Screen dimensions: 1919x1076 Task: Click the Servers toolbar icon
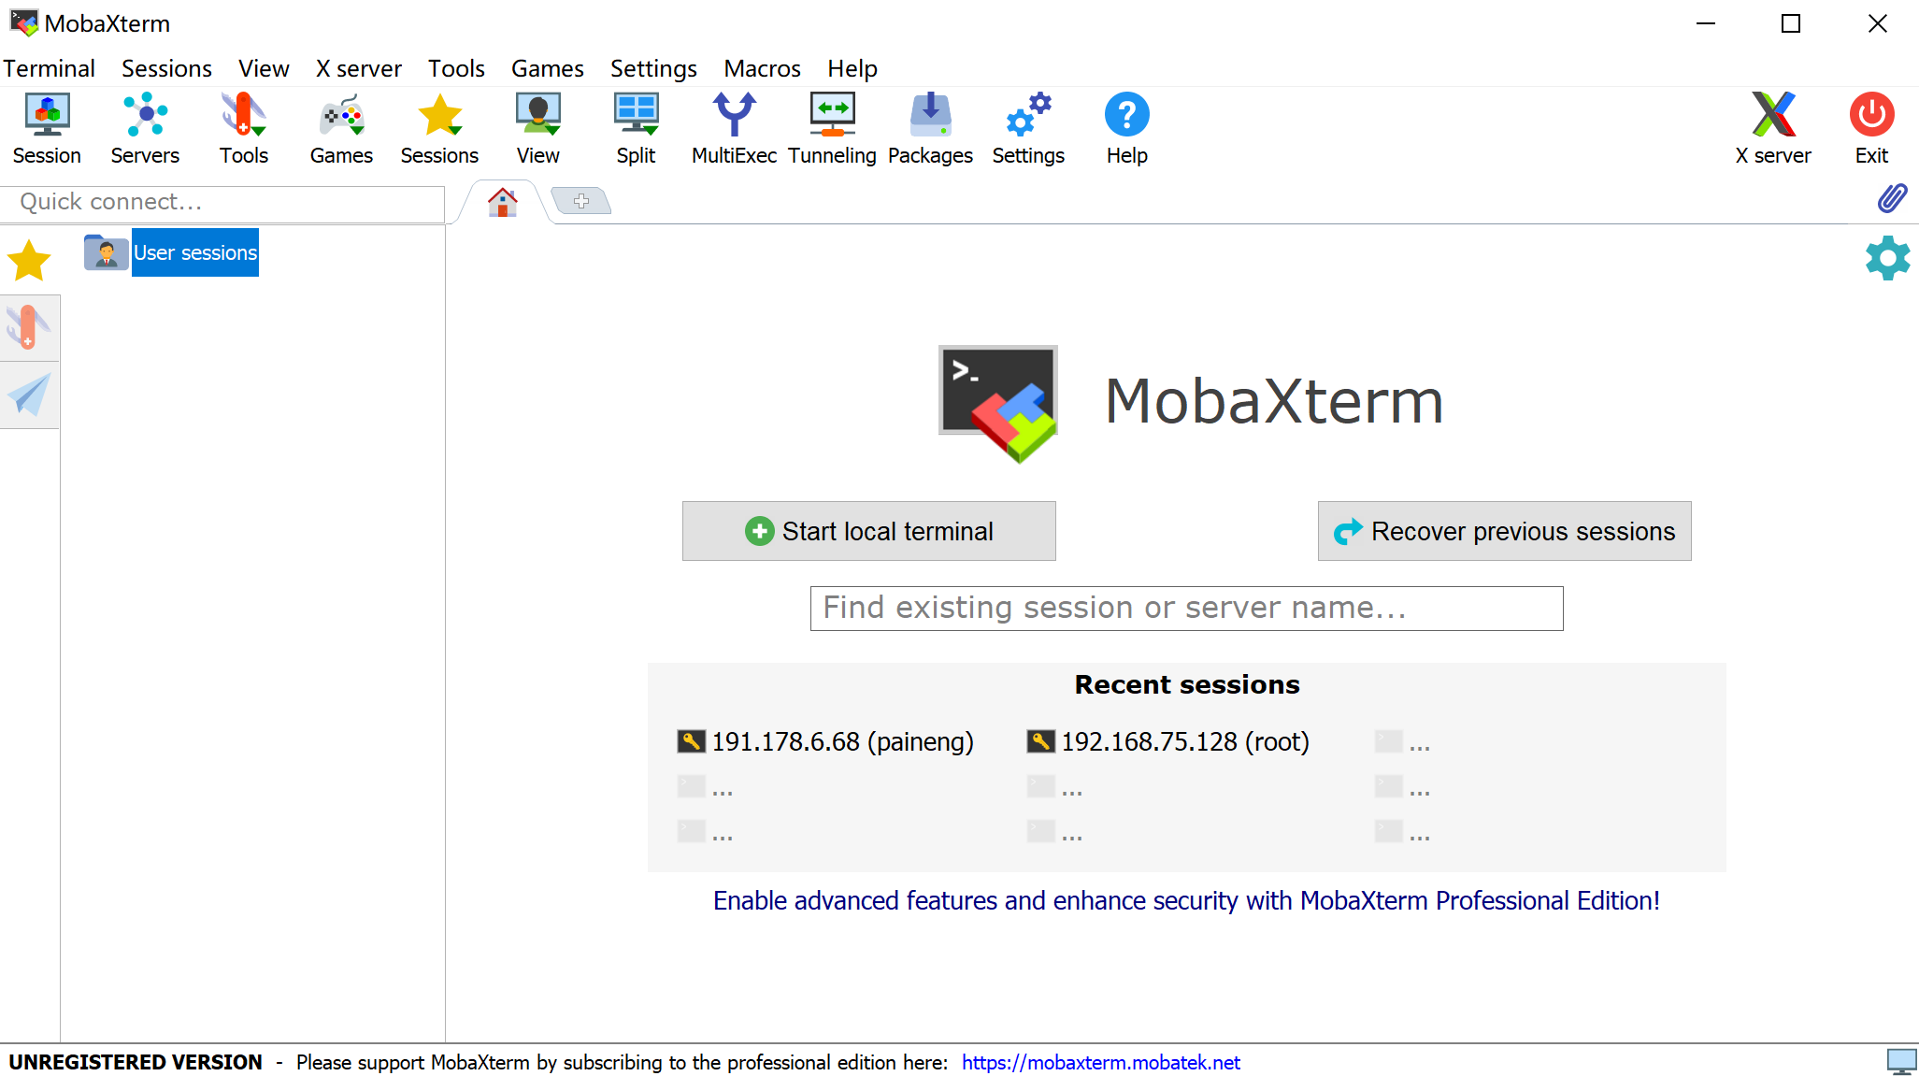coord(145,129)
